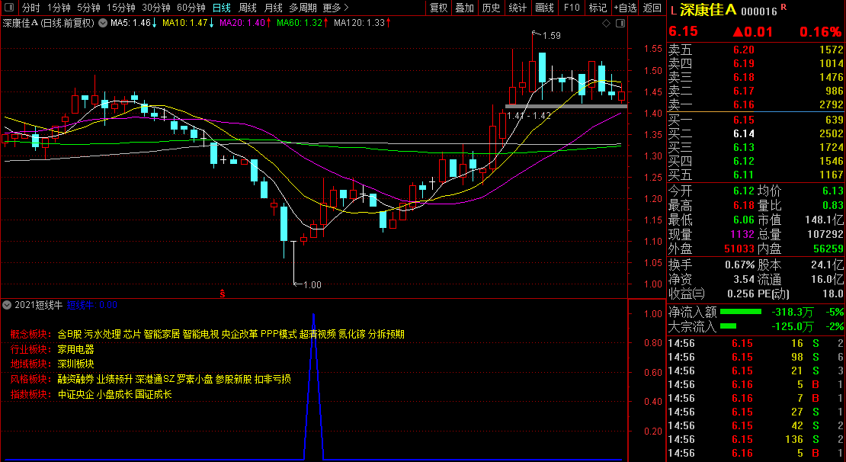The image size is (846, 462).
Task: Toggle the 复权 price adjustment button
Action: 439,8
